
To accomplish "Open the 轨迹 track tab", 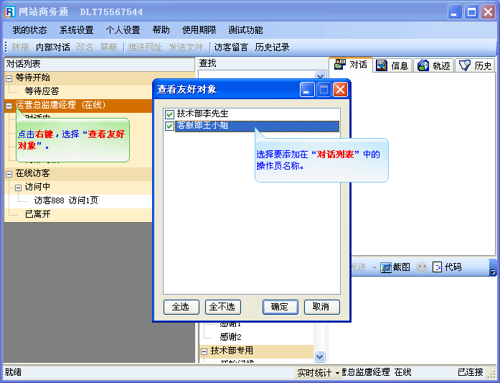I will (434, 65).
